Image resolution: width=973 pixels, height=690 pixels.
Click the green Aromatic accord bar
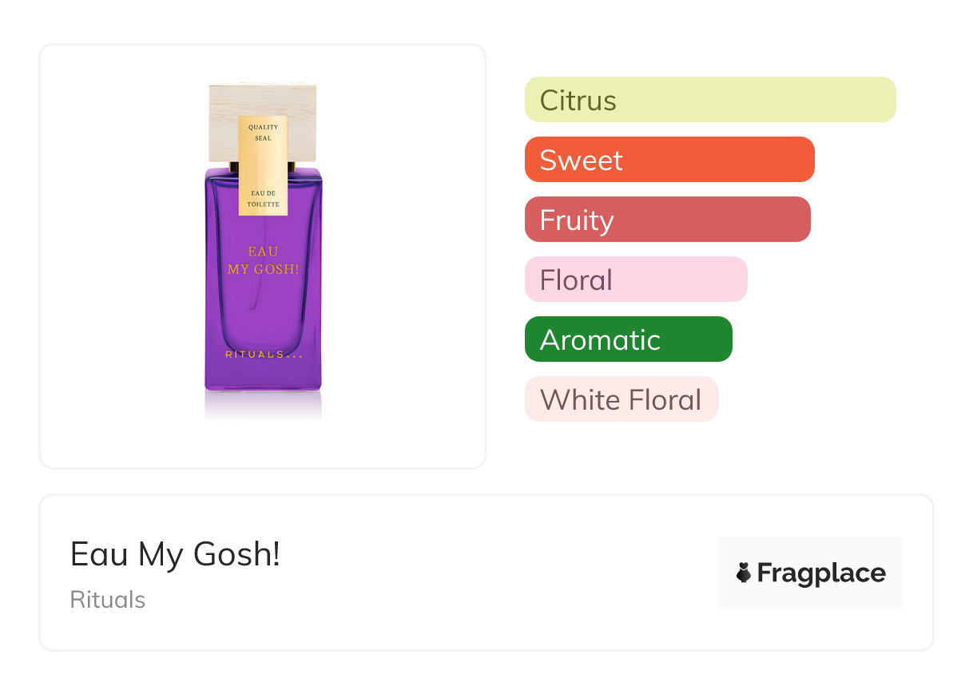pos(628,339)
